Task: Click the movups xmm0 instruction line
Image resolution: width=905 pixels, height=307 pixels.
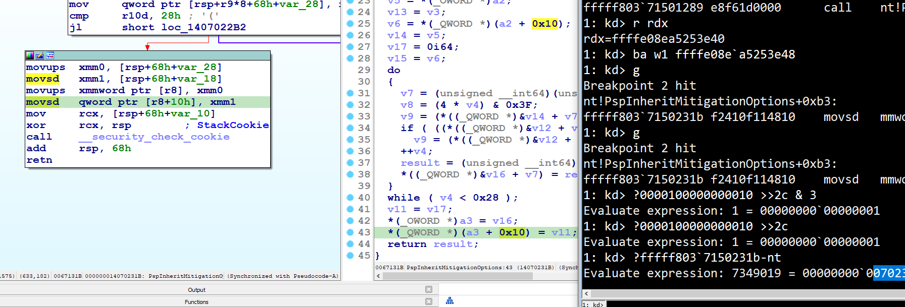Action: point(124,67)
